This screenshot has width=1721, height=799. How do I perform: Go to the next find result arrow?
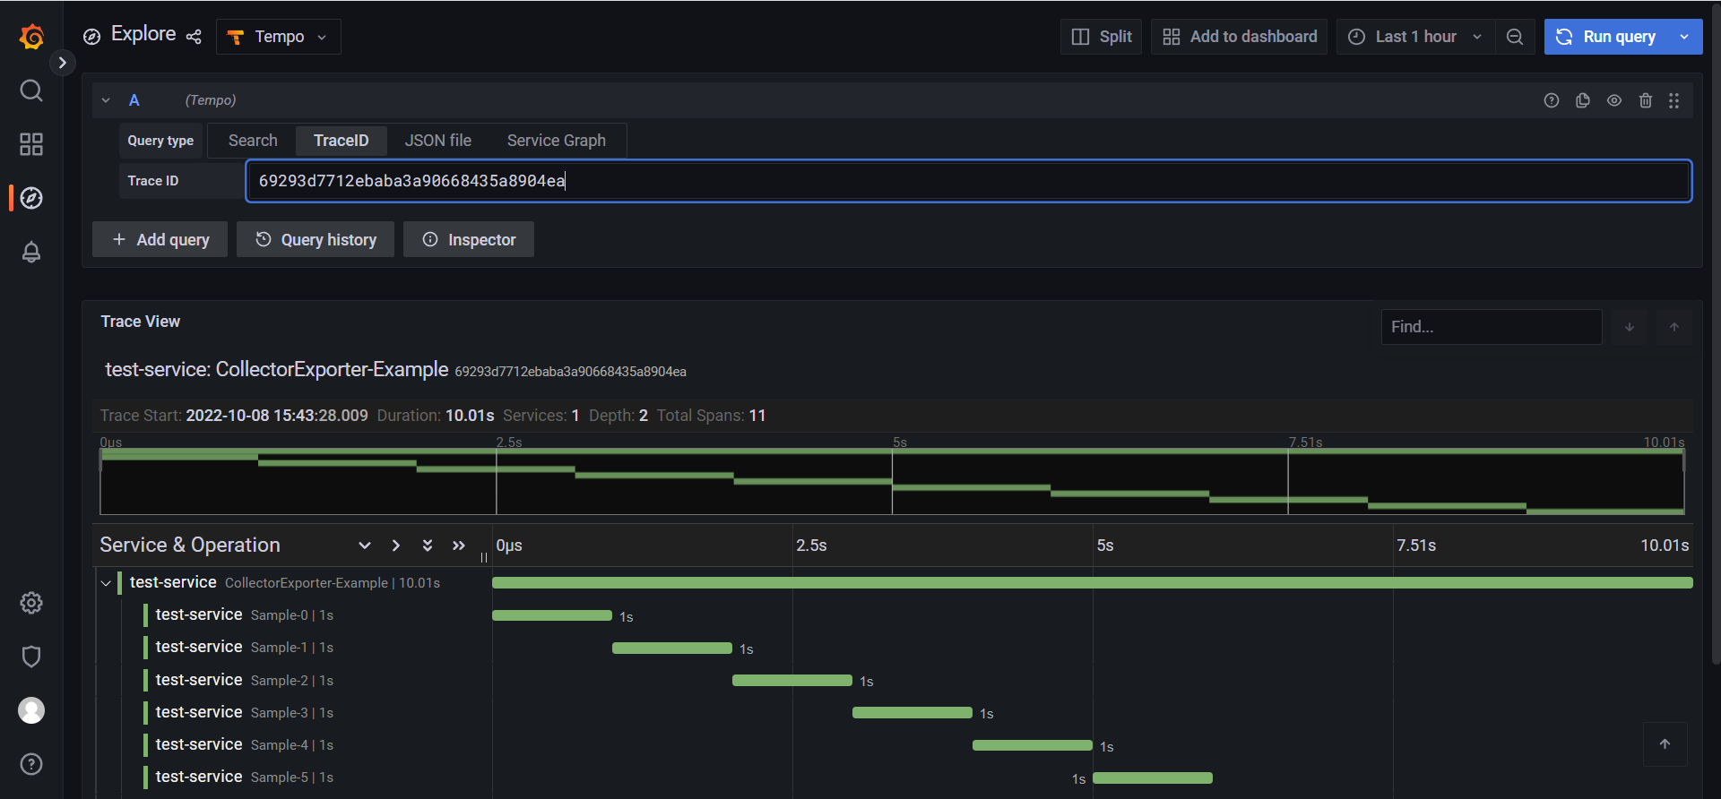coord(1630,327)
